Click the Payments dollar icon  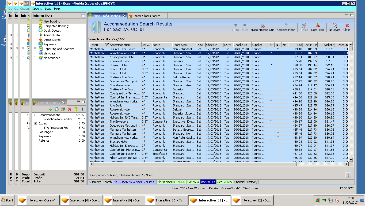(41, 44)
